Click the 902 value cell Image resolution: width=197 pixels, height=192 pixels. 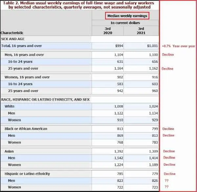coord(108,77)
